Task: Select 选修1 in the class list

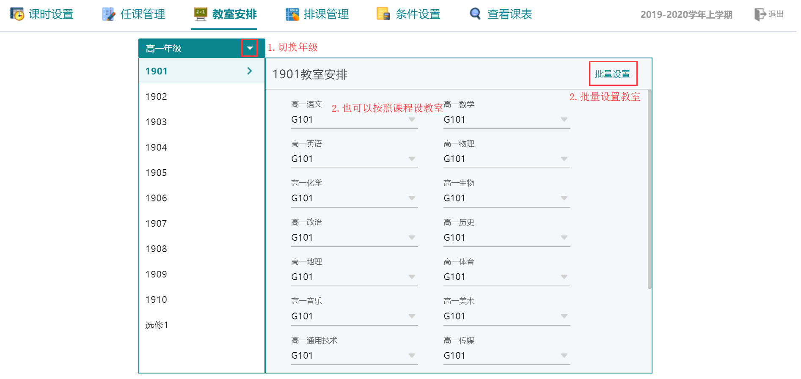Action: [202, 325]
